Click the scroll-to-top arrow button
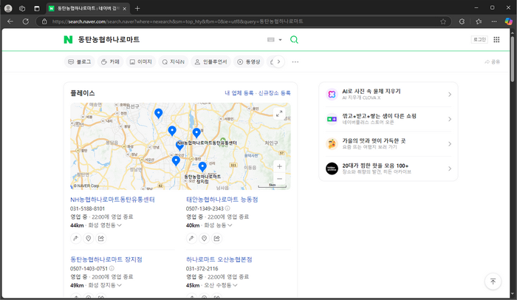Screen dimensions: 517x300 (493, 282)
